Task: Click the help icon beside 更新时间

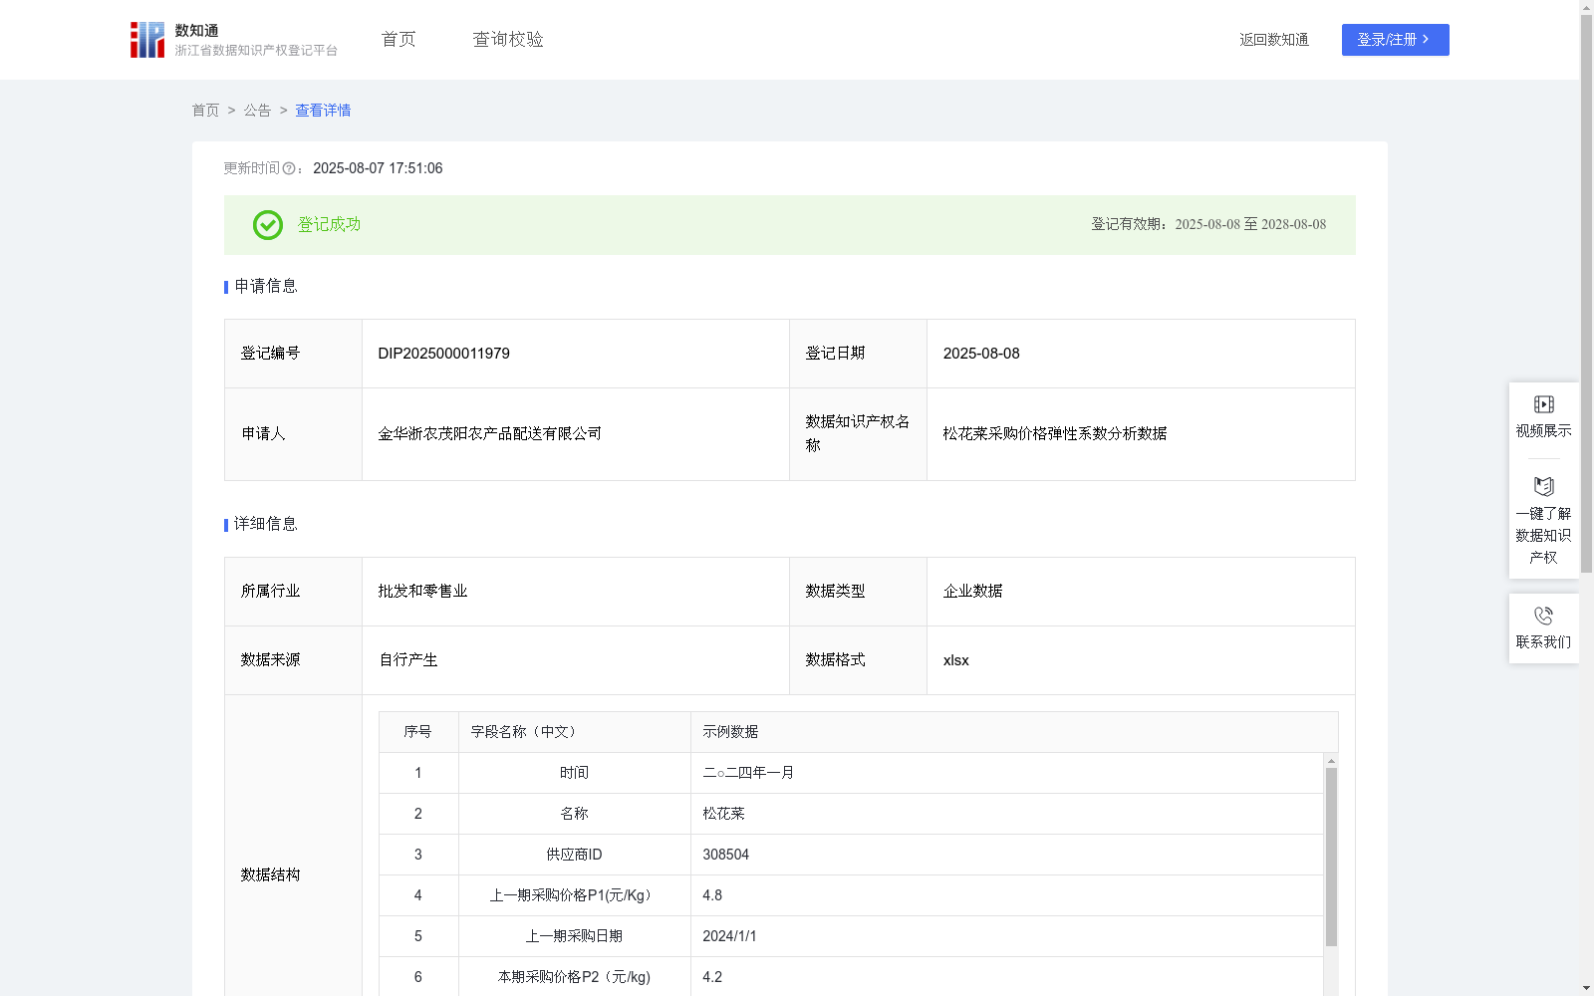Action: (x=289, y=169)
